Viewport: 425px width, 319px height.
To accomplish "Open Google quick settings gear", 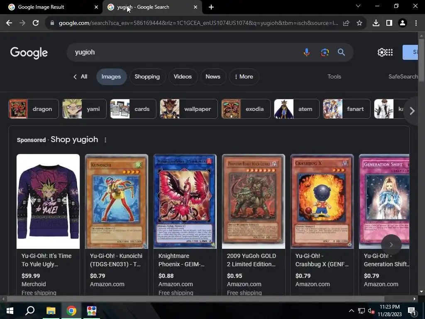I will [381, 52].
